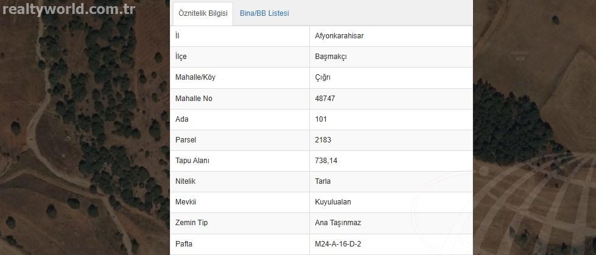Click Tapu Alanı value 738,14
596x255 pixels.
pos(326,161)
